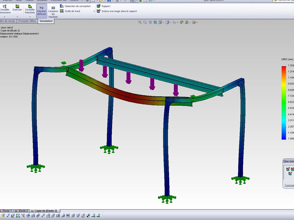Select the Simulation tab
The height and width of the screenshot is (220, 294).
click(x=46, y=21)
